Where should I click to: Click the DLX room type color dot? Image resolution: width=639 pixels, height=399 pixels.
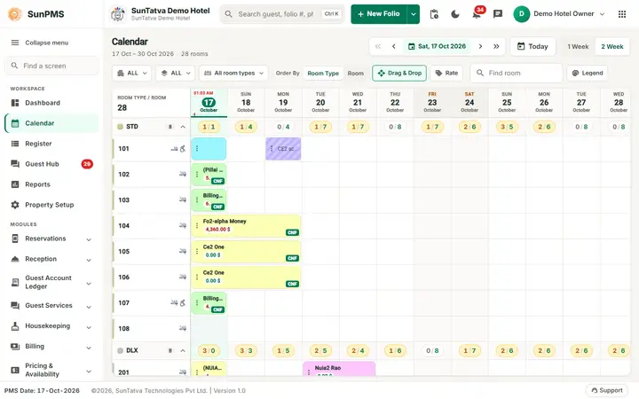[x=120, y=351]
